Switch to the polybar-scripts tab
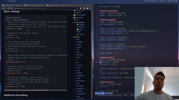The height and width of the screenshot is (100, 179). pyautogui.click(x=57, y=5)
